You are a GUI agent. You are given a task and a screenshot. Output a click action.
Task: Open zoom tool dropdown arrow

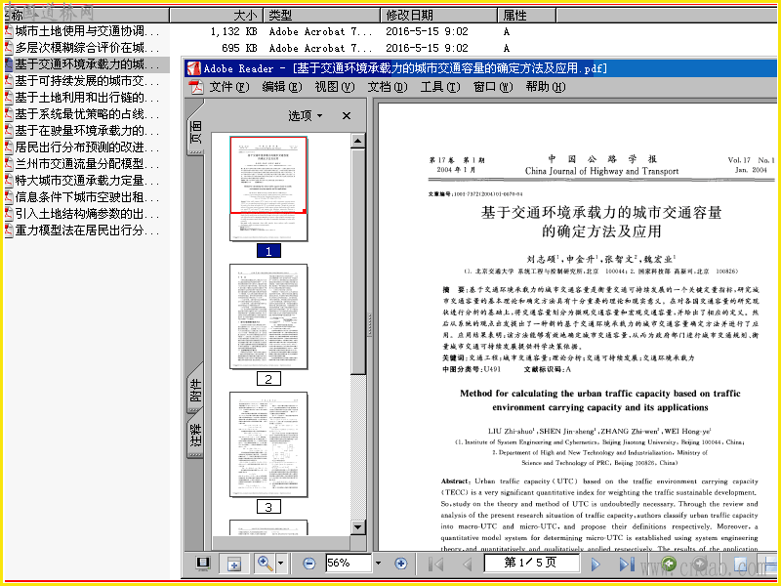point(280,564)
